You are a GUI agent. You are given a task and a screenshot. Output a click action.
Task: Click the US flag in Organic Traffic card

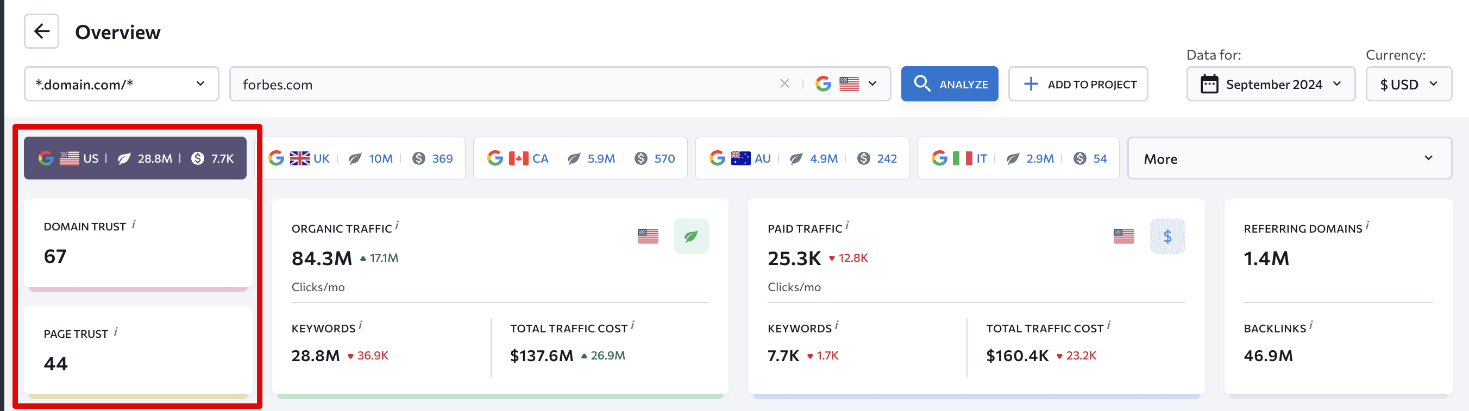[648, 236]
